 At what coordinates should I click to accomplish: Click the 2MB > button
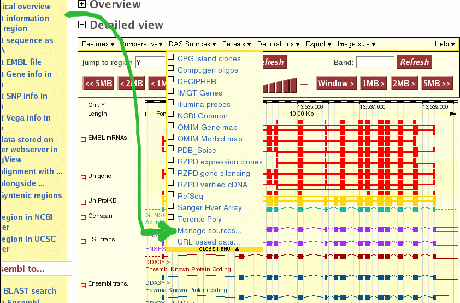[404, 84]
